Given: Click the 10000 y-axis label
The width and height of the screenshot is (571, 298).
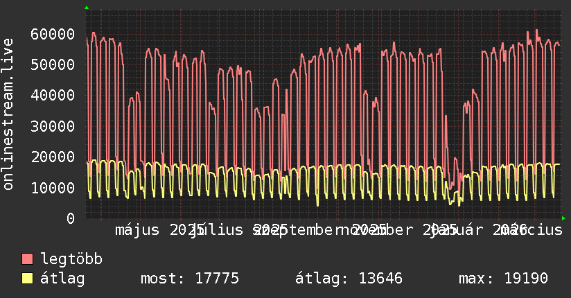Looking at the screenshot, I should pos(53,188).
